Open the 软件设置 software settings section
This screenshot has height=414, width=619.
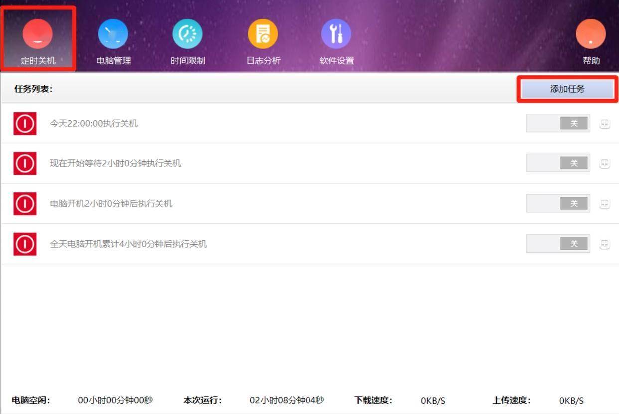(x=336, y=39)
